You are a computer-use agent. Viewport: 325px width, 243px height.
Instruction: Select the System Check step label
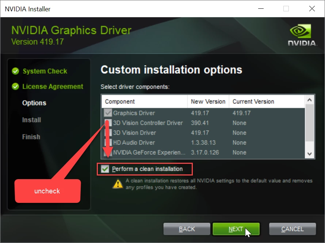click(45, 71)
